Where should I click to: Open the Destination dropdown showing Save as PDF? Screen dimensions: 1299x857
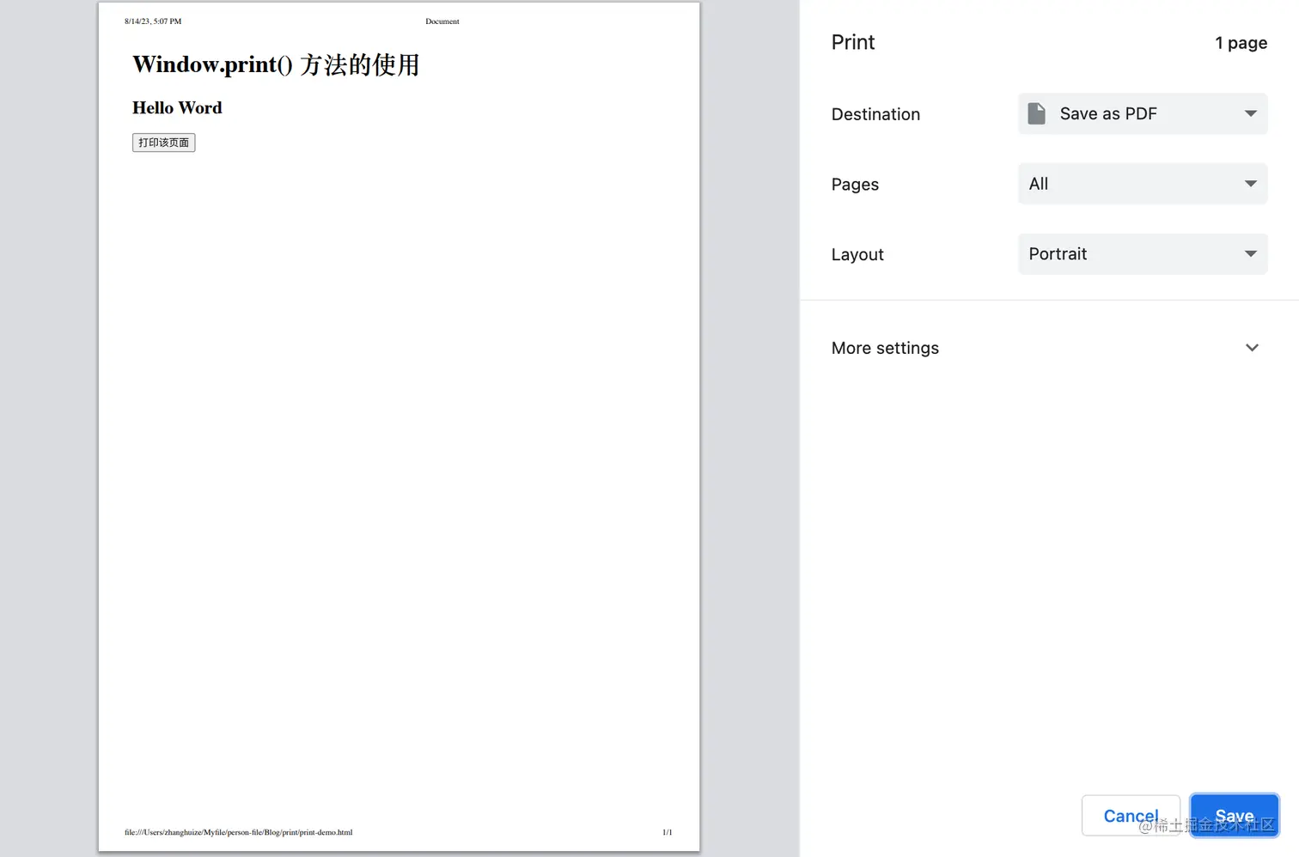[x=1143, y=113]
